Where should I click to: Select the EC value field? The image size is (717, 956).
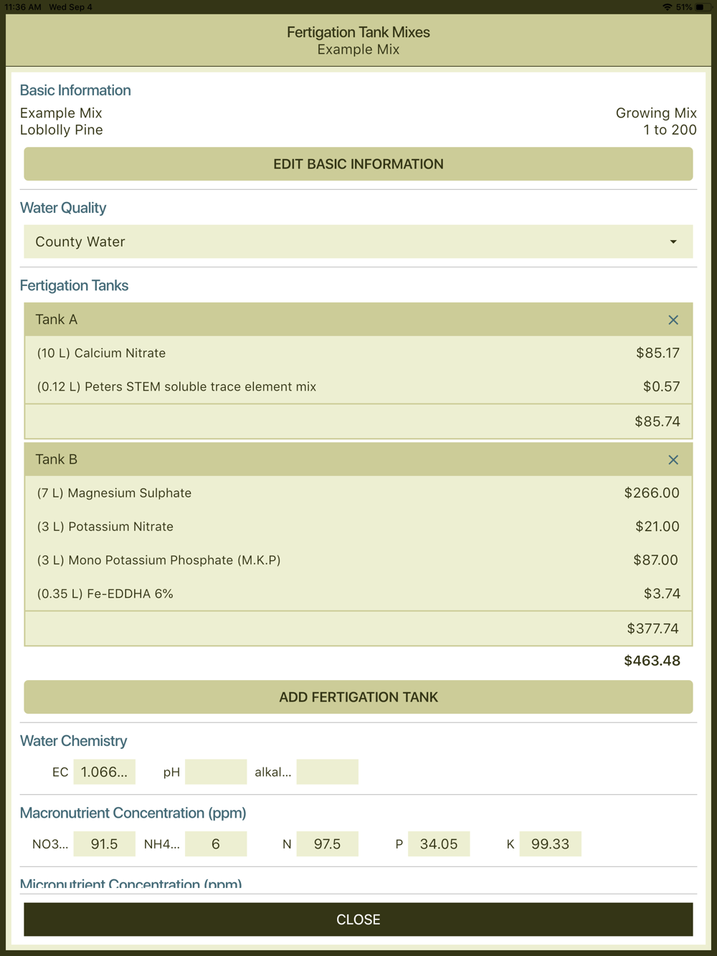[104, 773]
